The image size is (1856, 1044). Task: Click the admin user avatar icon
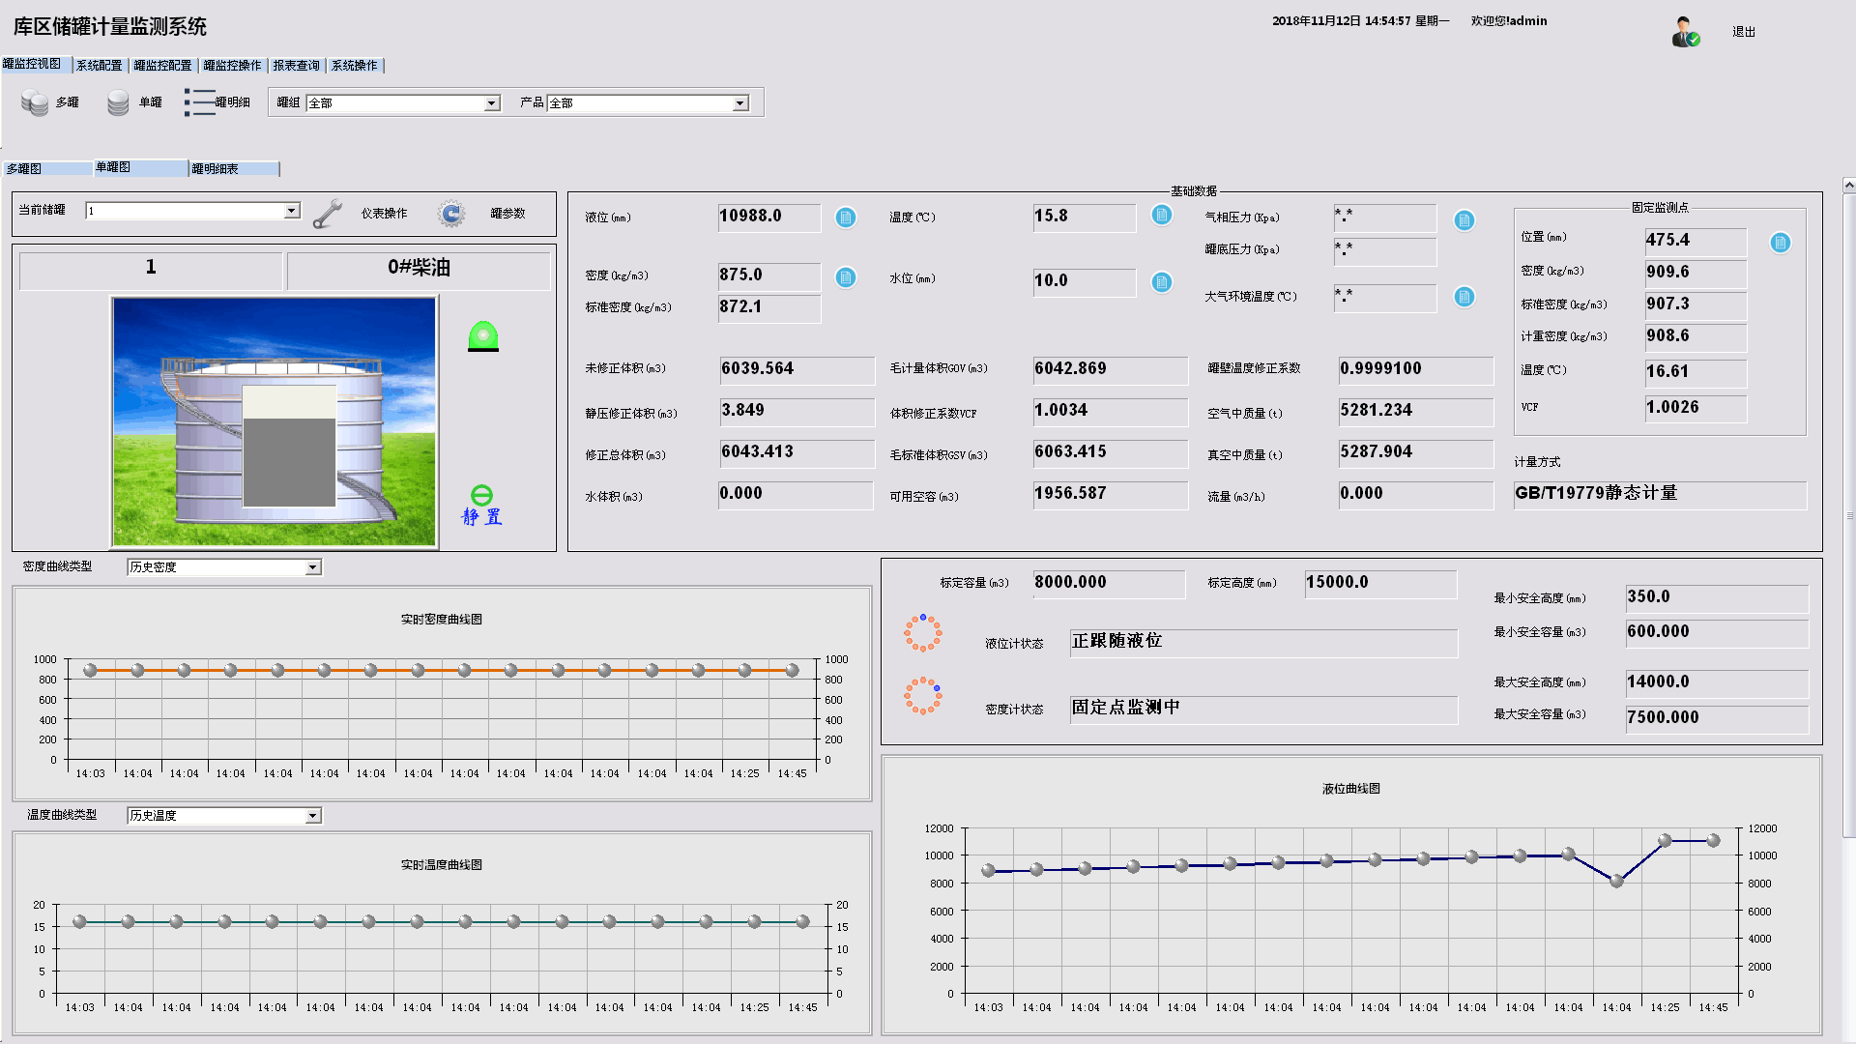[1686, 32]
